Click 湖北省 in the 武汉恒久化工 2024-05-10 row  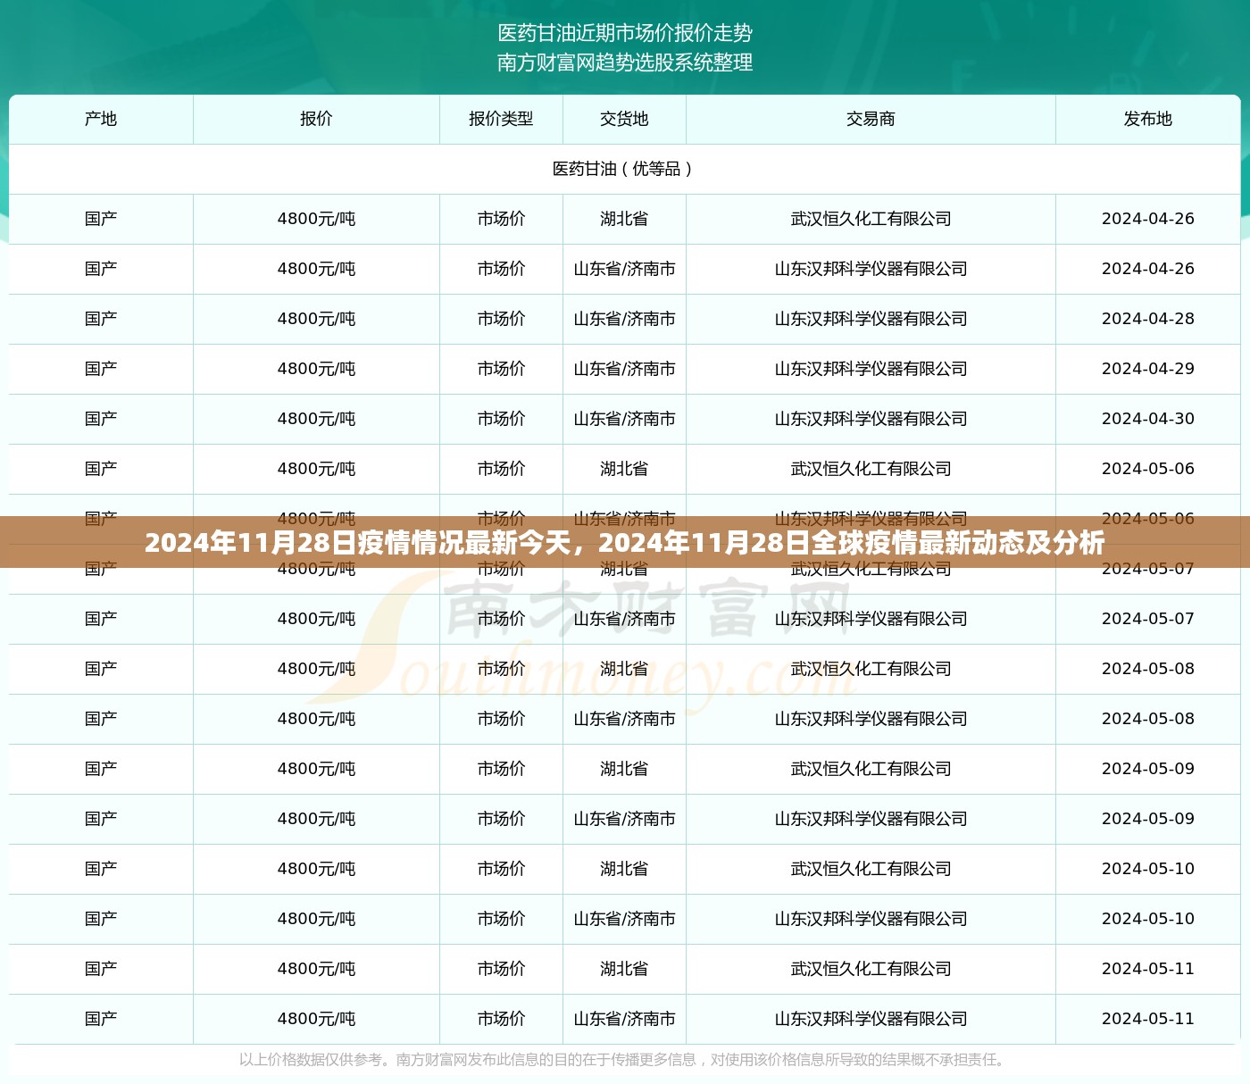(624, 869)
